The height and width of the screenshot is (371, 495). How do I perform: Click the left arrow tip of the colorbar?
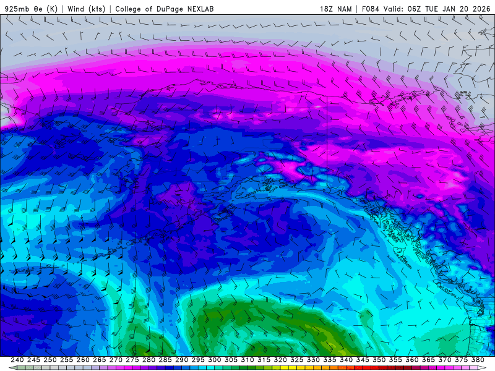12,368
